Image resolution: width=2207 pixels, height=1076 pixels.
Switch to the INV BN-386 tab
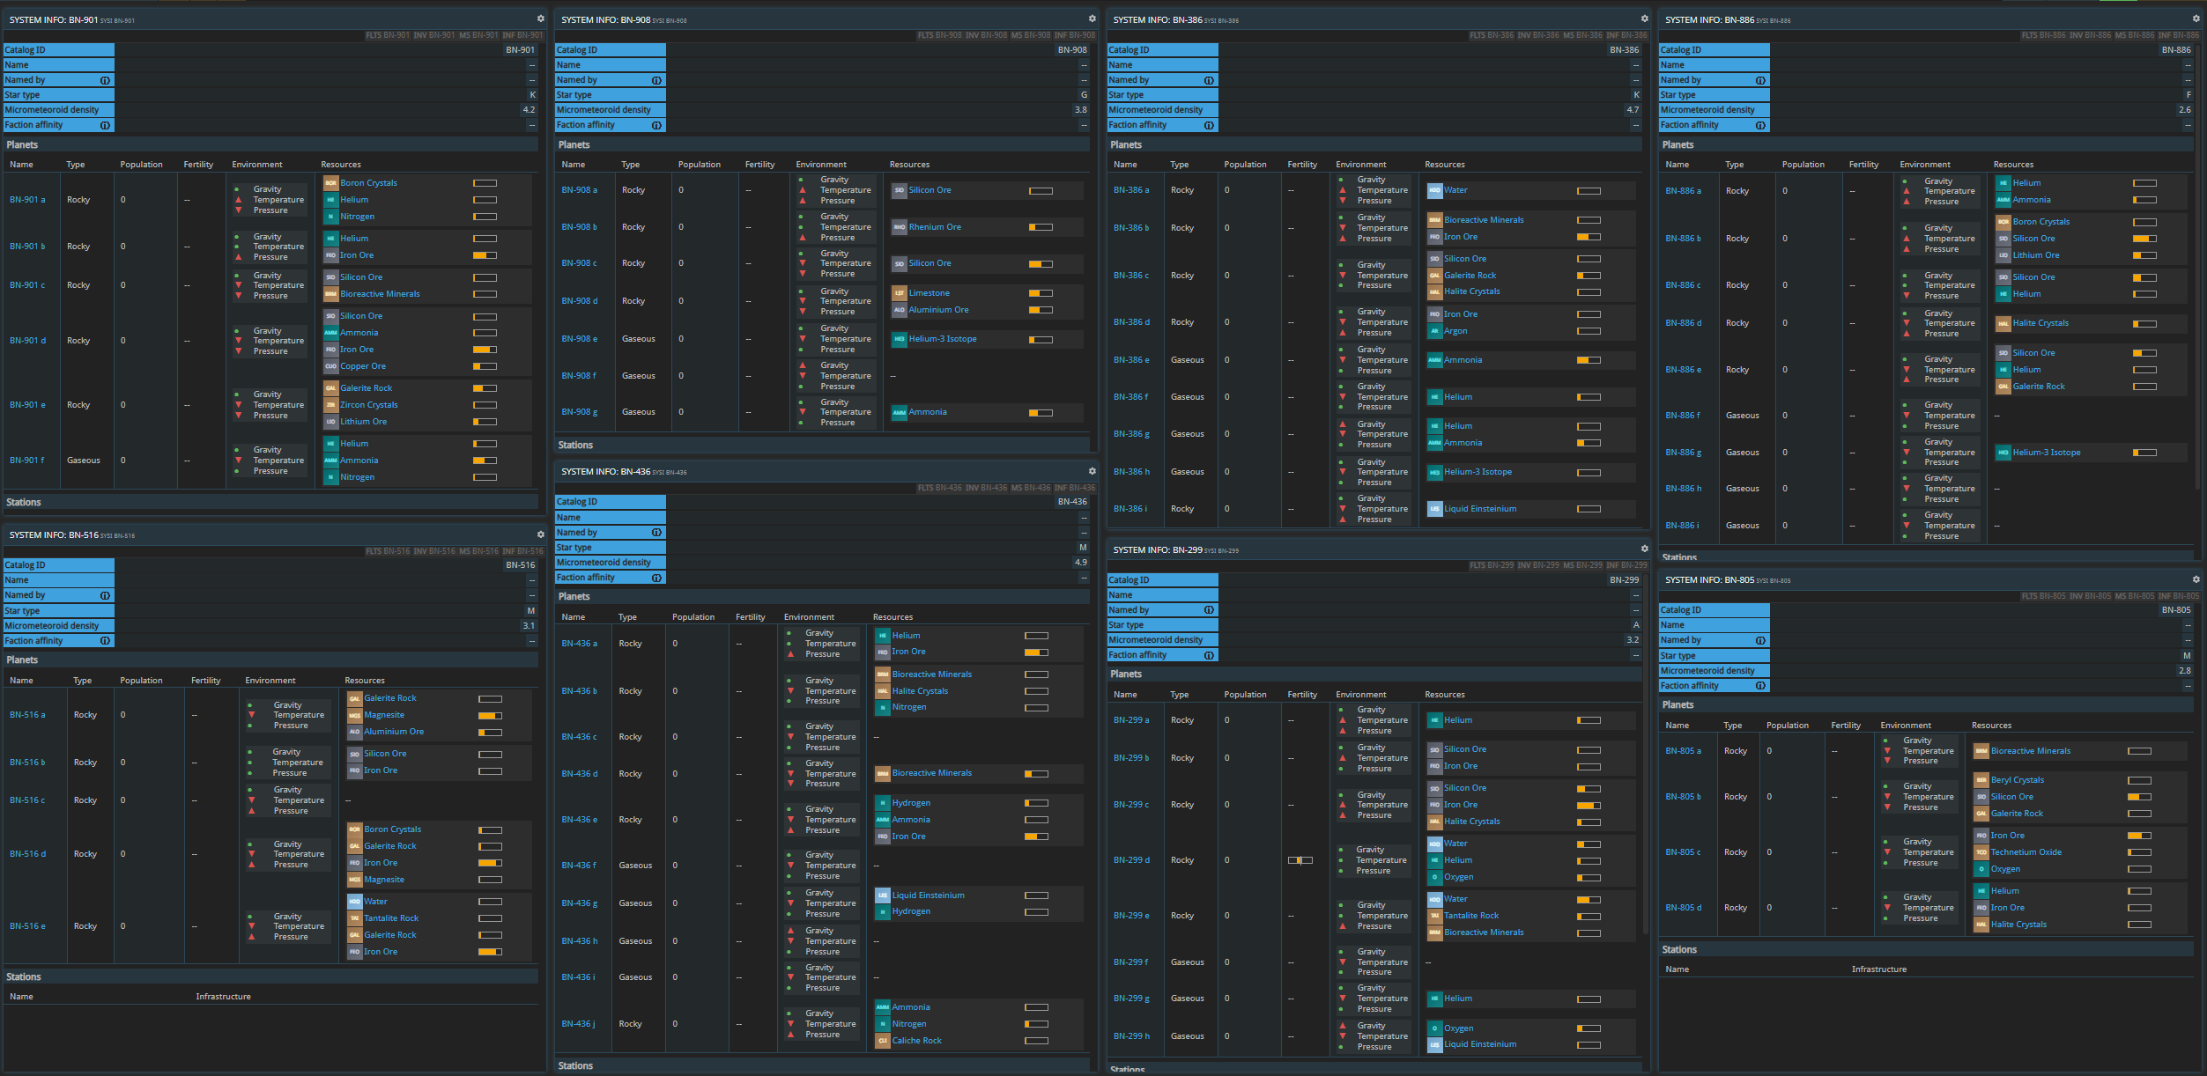click(x=1537, y=35)
